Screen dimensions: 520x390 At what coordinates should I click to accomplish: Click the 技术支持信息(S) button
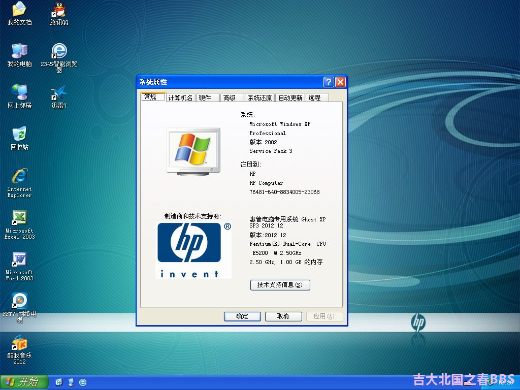(x=280, y=285)
